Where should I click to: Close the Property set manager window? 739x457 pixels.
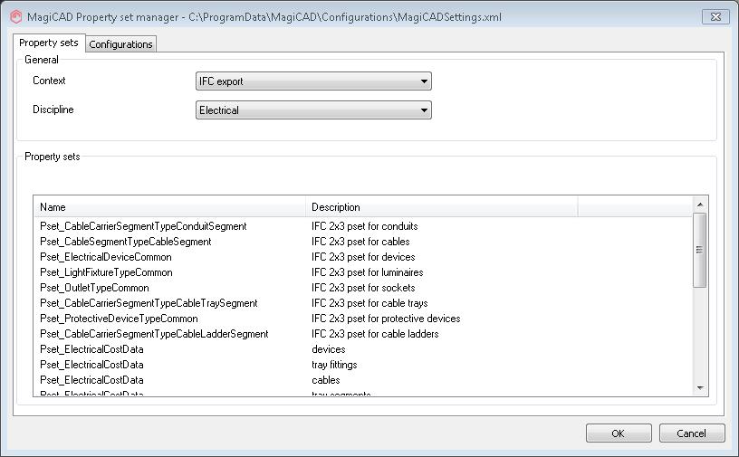click(715, 16)
